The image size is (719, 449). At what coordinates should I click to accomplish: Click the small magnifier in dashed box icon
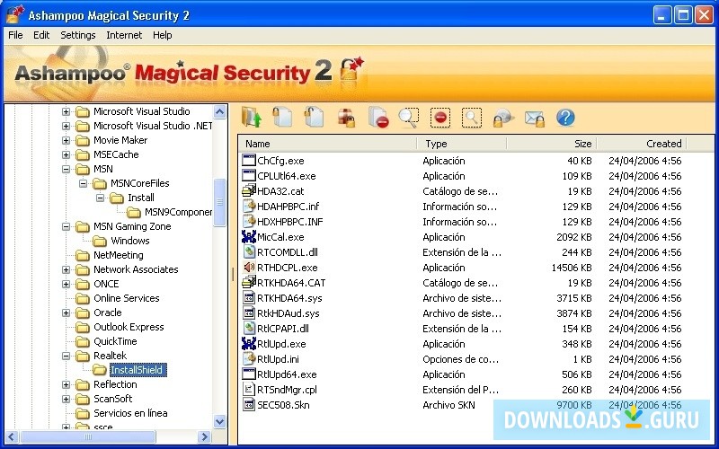point(472,118)
